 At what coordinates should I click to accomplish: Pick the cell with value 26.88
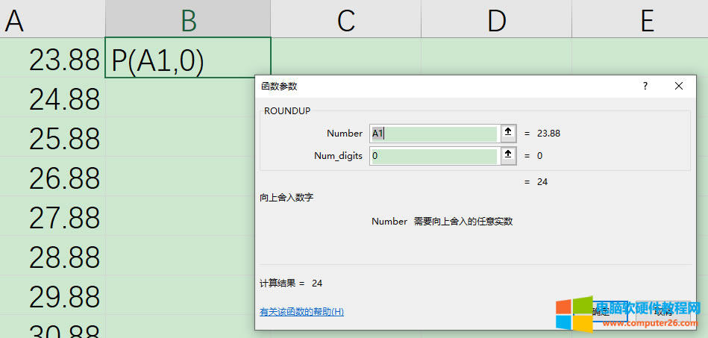(x=52, y=178)
